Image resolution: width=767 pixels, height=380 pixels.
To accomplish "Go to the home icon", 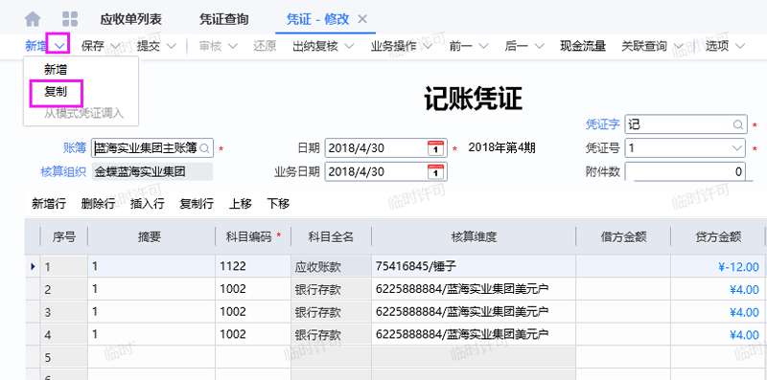I will [33, 19].
